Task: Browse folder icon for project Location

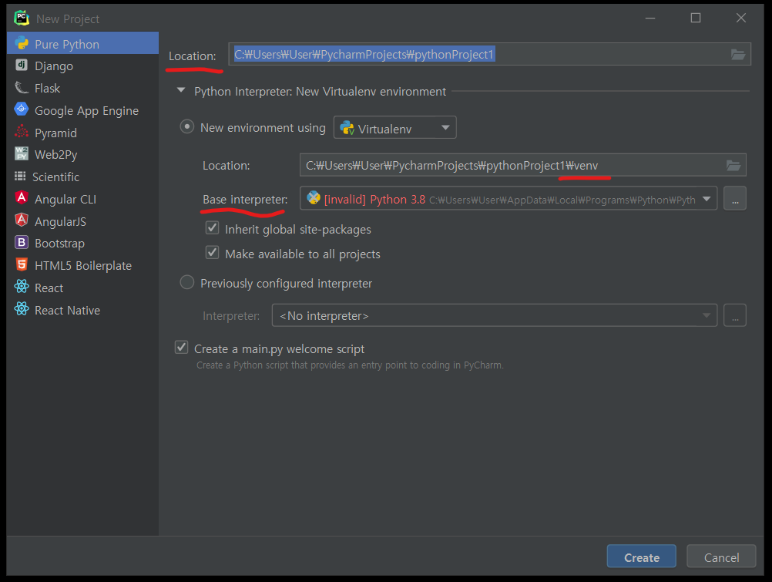Action: click(x=737, y=54)
